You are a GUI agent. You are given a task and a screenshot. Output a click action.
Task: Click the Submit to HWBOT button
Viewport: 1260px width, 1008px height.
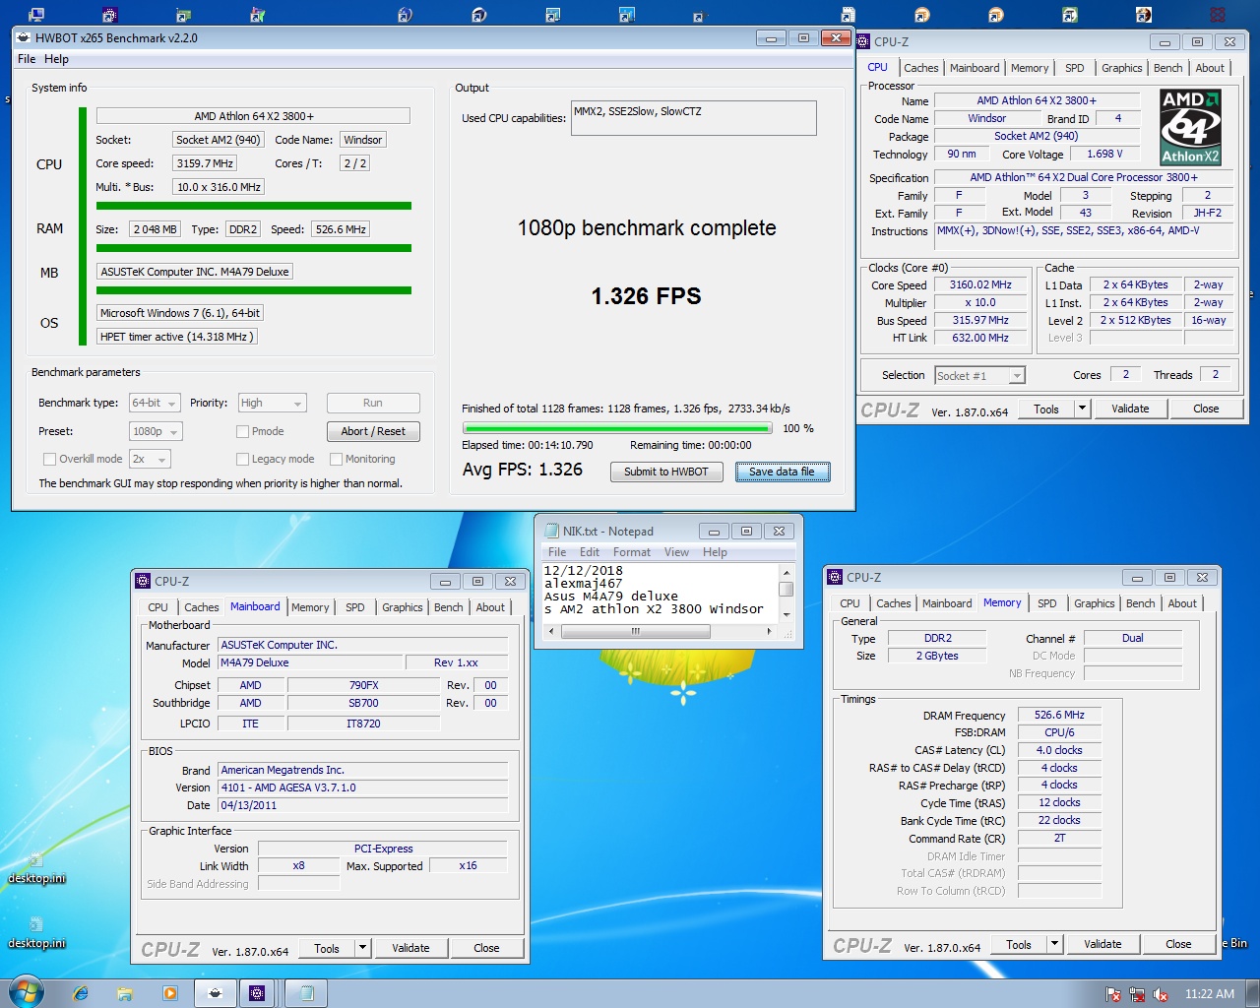click(x=666, y=472)
